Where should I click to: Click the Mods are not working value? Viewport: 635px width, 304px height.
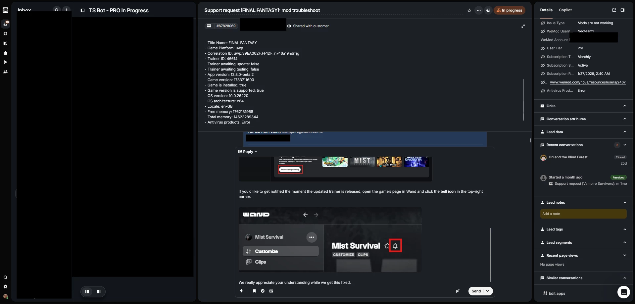(595, 23)
